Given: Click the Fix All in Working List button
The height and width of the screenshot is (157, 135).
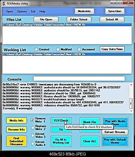Looking at the screenshot, I should point(61,141).
